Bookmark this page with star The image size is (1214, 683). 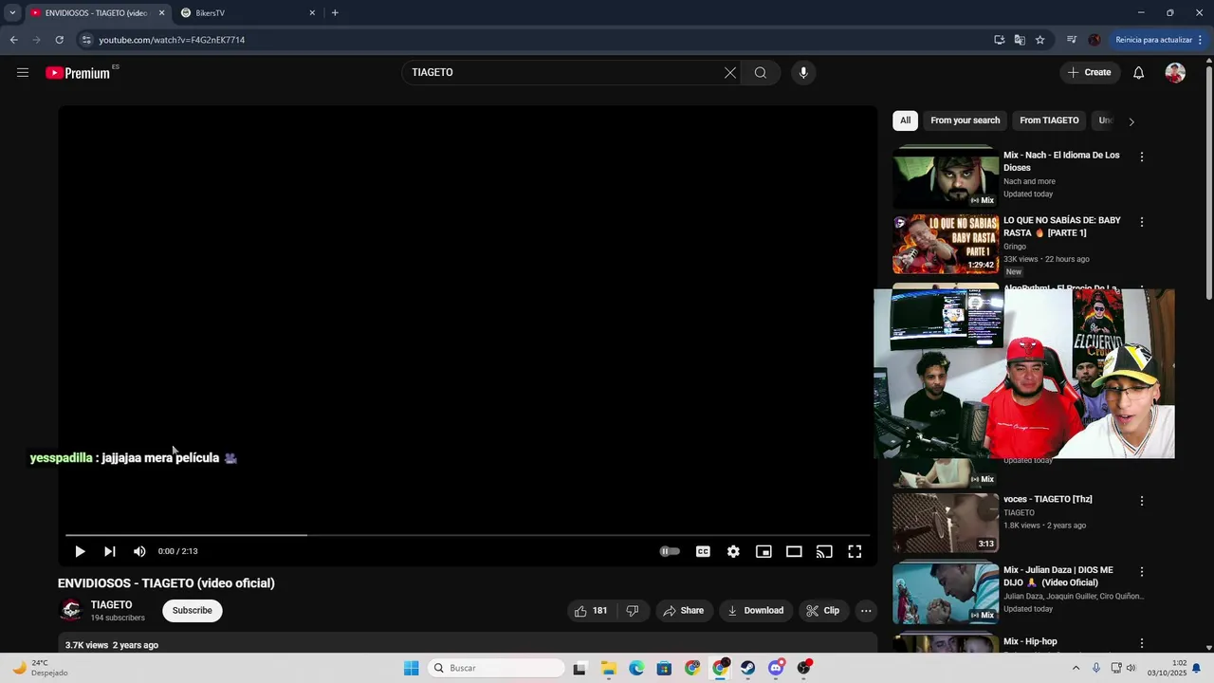pyautogui.click(x=1040, y=40)
